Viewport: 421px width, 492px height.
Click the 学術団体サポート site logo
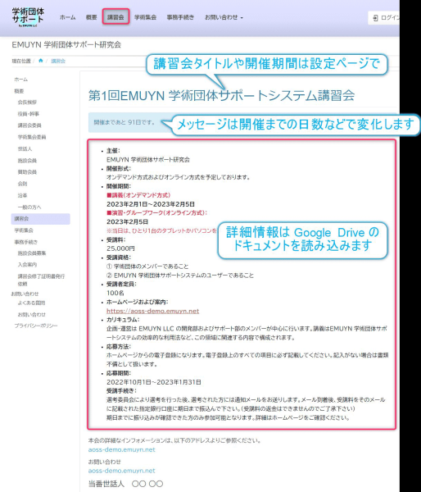pos(28,17)
